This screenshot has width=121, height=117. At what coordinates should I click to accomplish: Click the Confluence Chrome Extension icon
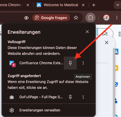pyautogui.click(x=12, y=64)
